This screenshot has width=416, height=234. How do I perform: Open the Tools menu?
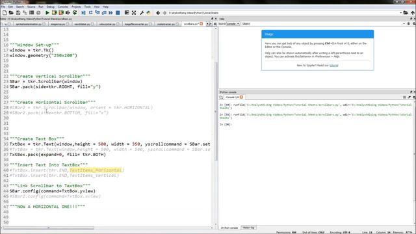click(87, 6)
